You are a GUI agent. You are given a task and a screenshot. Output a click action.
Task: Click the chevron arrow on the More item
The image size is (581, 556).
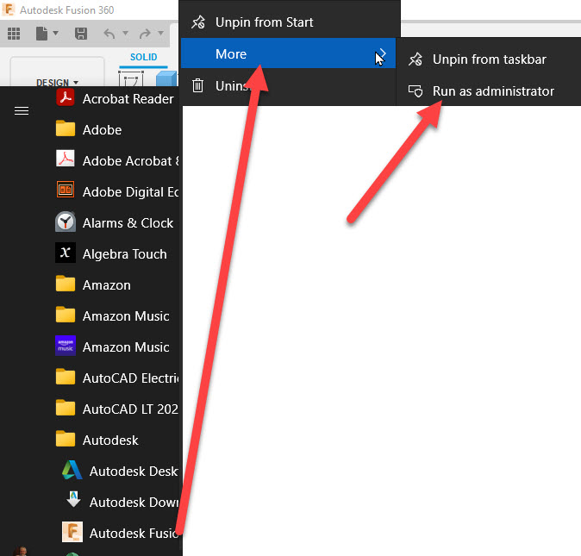[x=383, y=54]
